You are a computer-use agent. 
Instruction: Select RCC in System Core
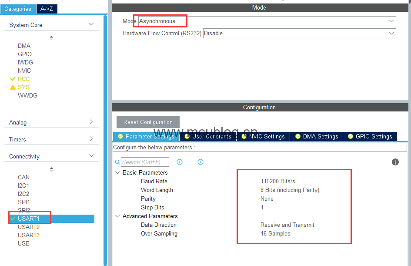pyautogui.click(x=23, y=79)
